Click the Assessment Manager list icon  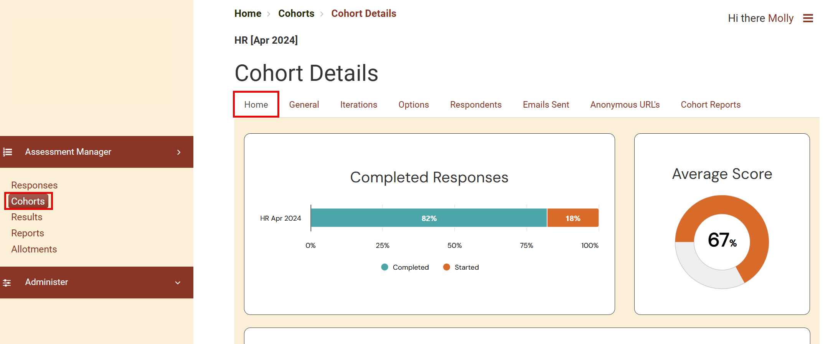coord(8,152)
